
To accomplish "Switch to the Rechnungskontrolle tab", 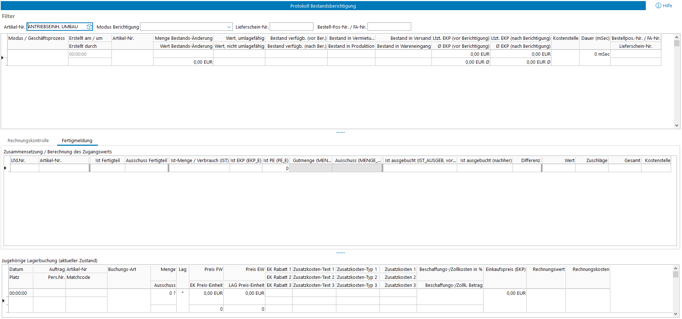I will tap(28, 141).
